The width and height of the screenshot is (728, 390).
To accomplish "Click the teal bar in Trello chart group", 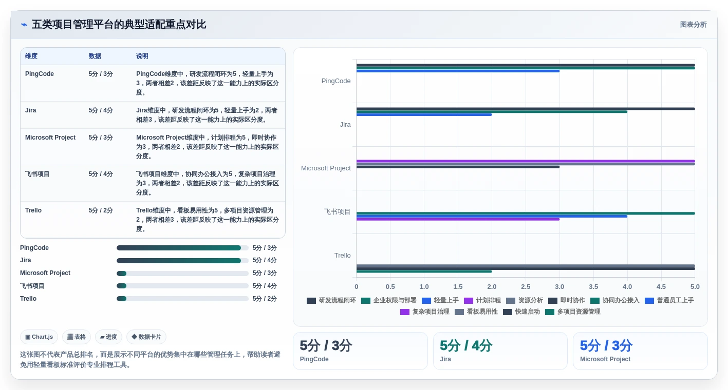I will [x=424, y=271].
